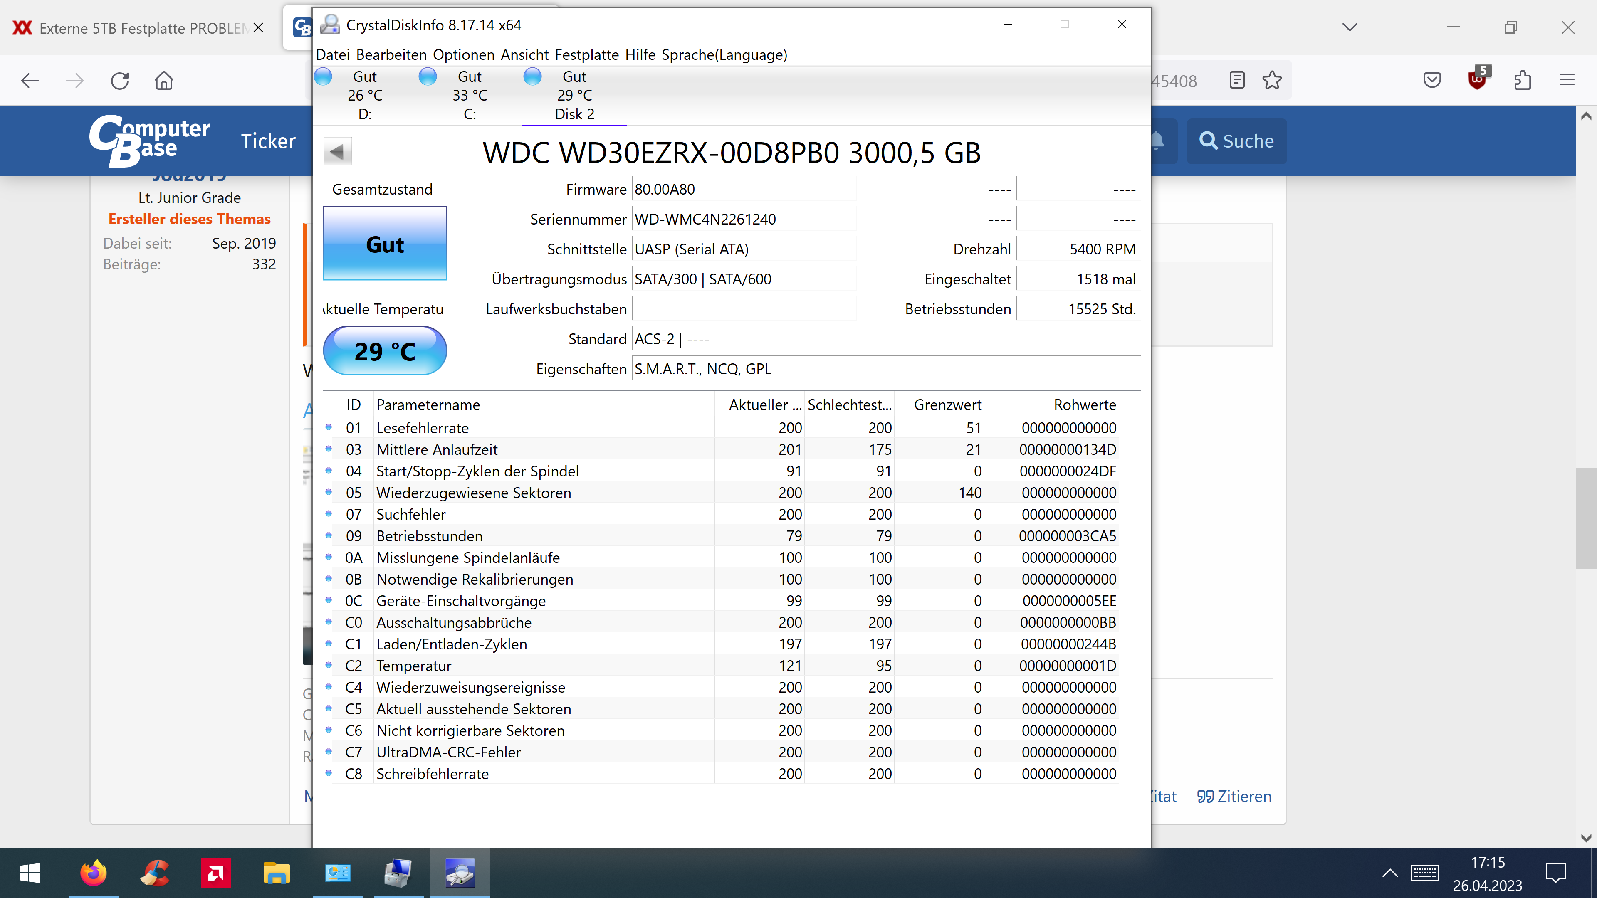This screenshot has height=898, width=1597.
Task: Bookmark this page with the star icon
Action: point(1271,80)
